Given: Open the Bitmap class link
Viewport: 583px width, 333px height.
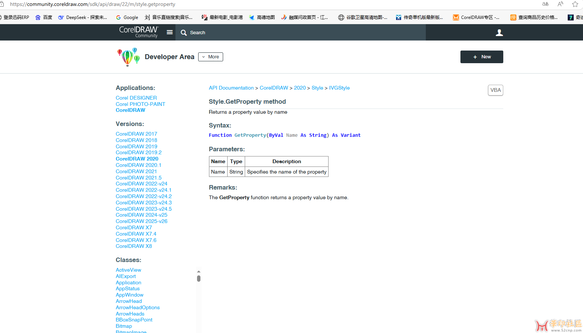Looking at the screenshot, I should (x=124, y=326).
